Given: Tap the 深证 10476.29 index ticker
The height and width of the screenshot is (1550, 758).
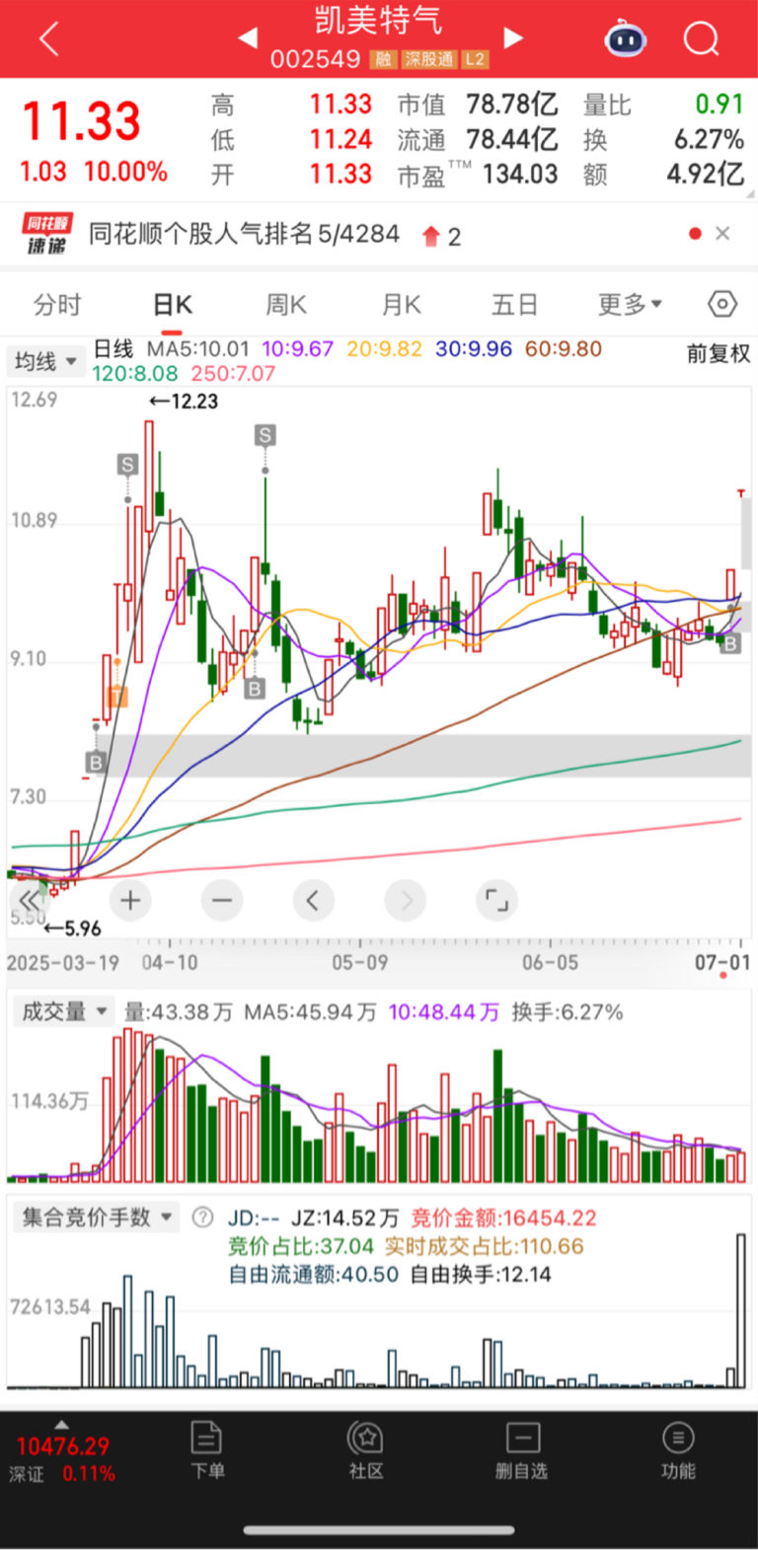Looking at the screenshot, I should 63,1458.
